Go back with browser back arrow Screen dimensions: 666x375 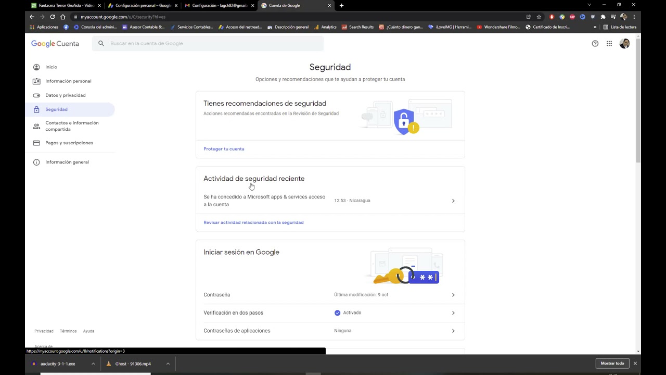(x=32, y=17)
